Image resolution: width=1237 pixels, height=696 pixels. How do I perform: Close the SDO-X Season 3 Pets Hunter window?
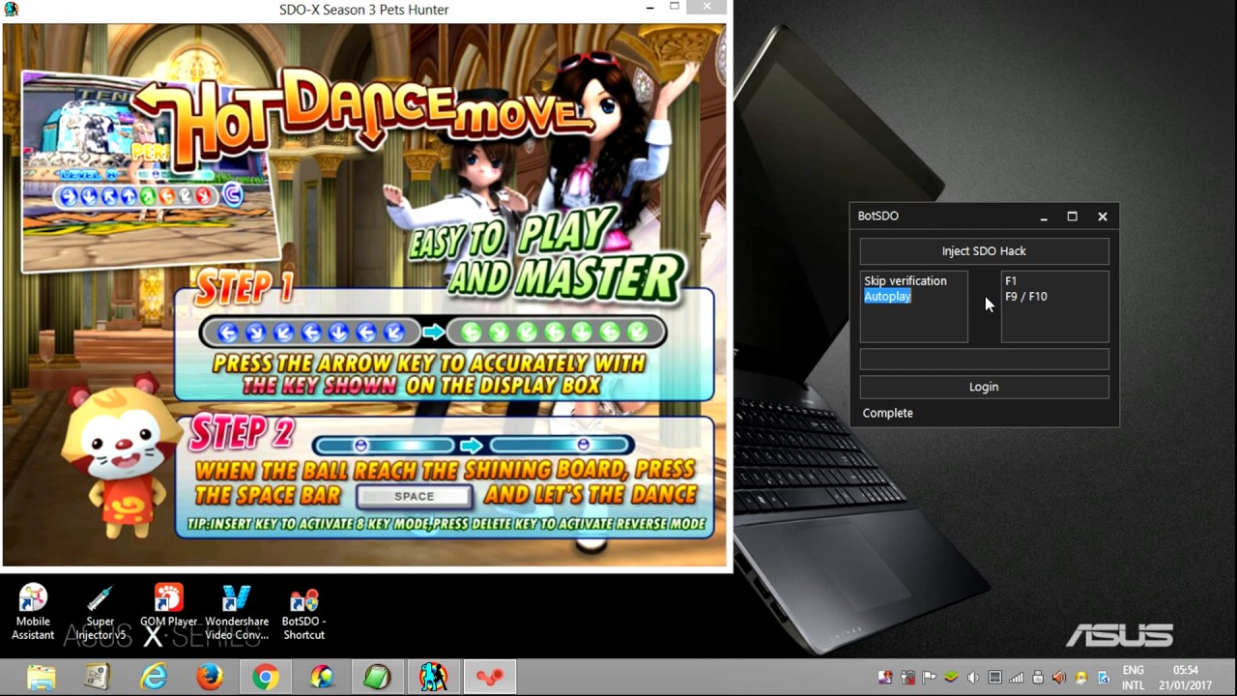706,8
